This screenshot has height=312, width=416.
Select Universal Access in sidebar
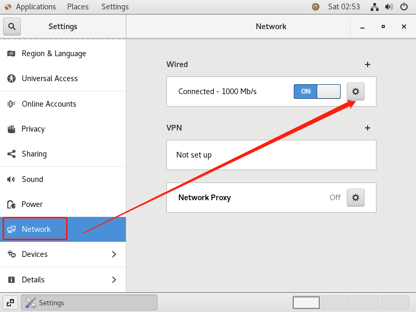pyautogui.click(x=63, y=79)
